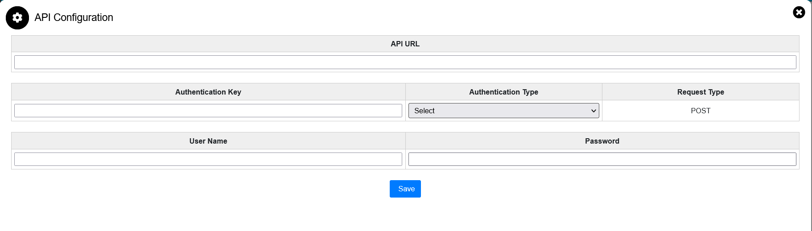Click the 'Select' placeholder text in the dropdown
This screenshot has height=231, width=812.
click(x=424, y=111)
